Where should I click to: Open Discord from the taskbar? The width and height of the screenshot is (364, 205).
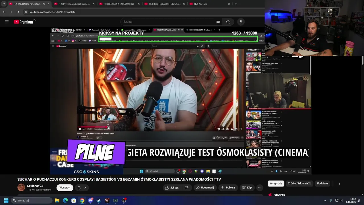90,200
